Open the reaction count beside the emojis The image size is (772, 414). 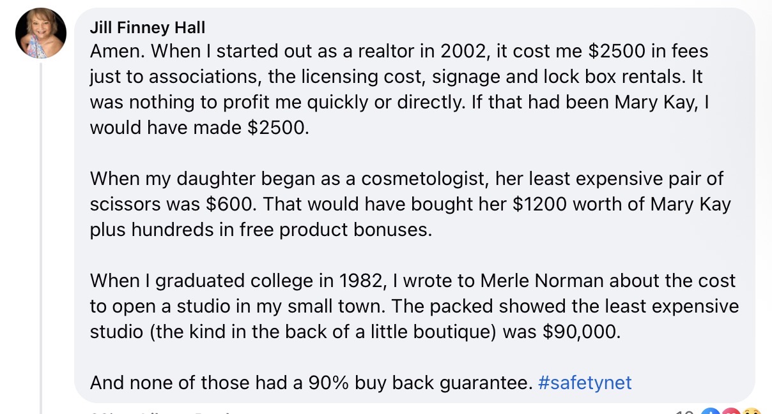pos(685,412)
